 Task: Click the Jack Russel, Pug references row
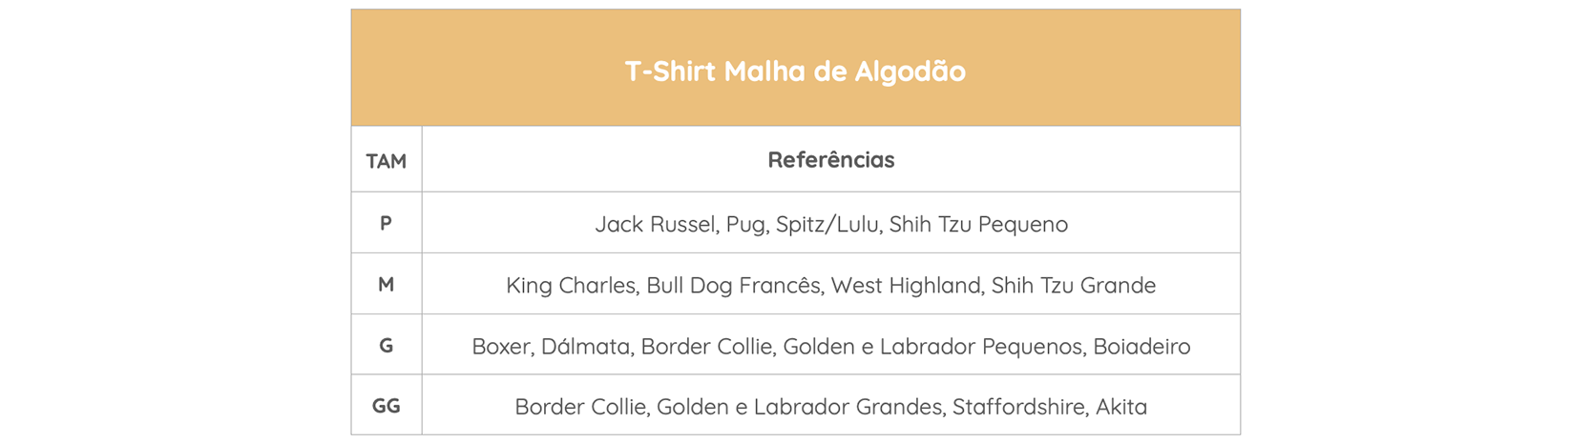click(x=831, y=223)
